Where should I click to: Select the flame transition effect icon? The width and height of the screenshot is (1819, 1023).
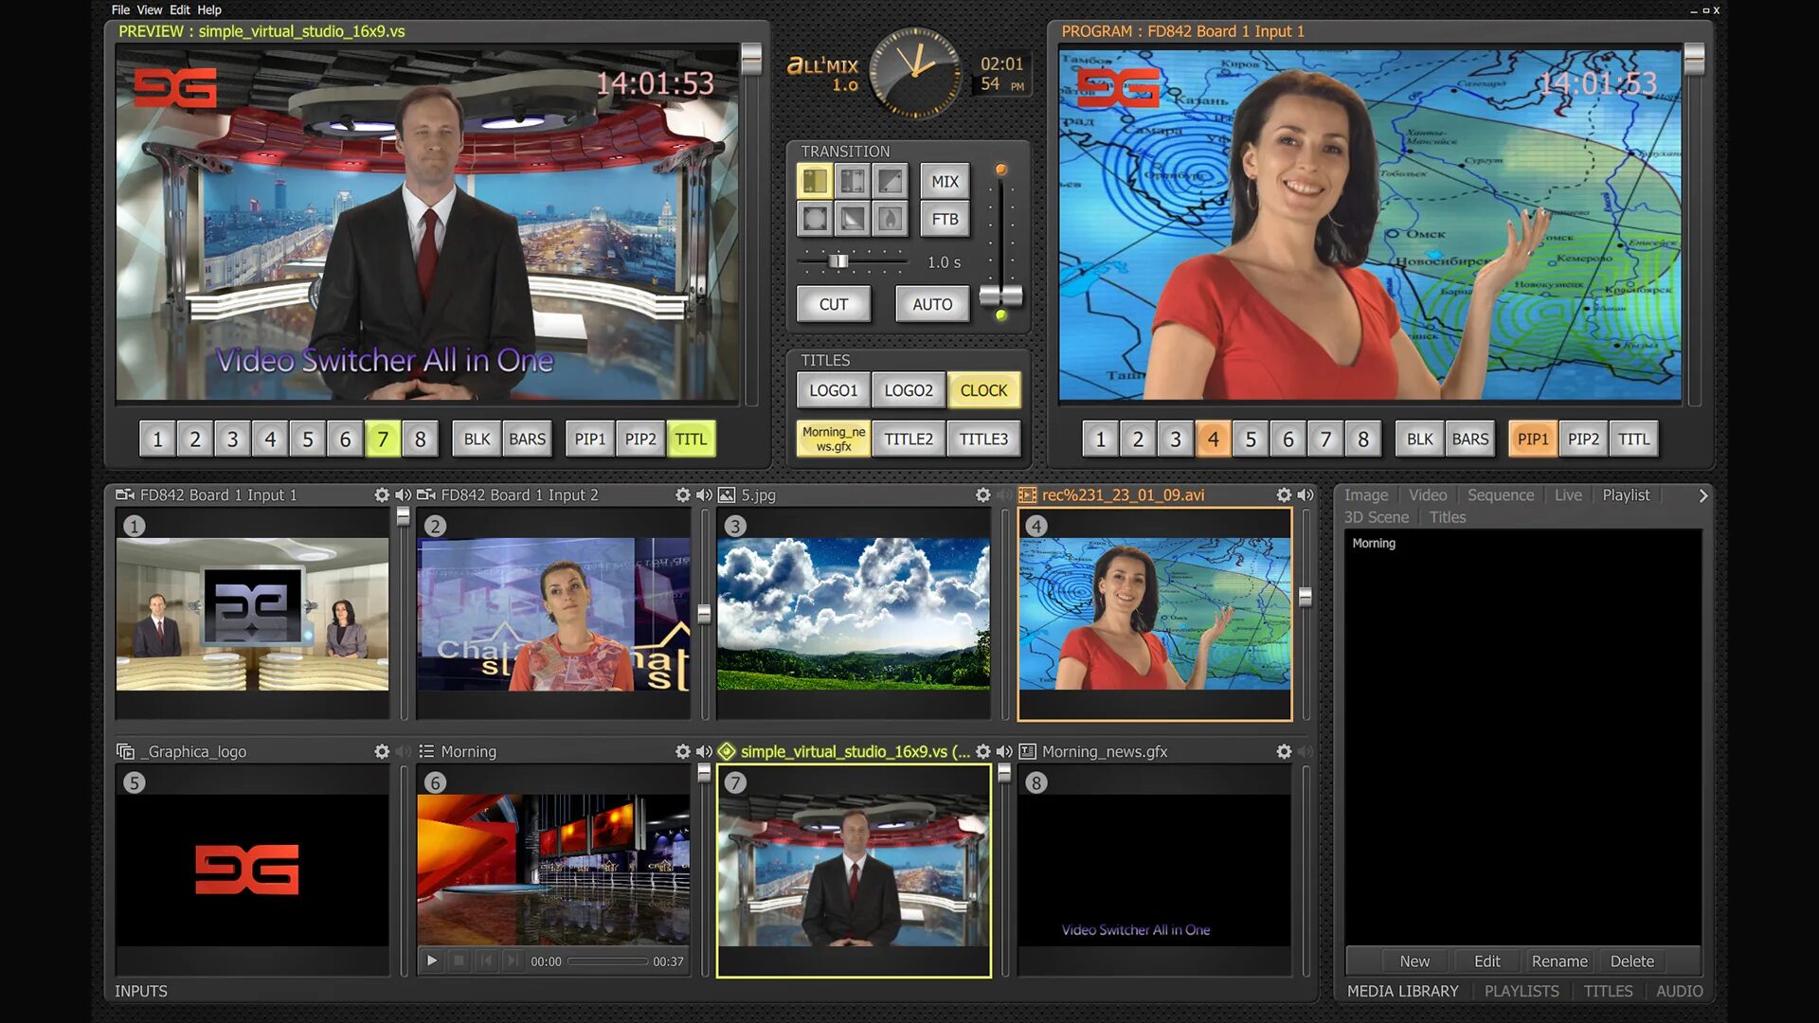tap(889, 220)
